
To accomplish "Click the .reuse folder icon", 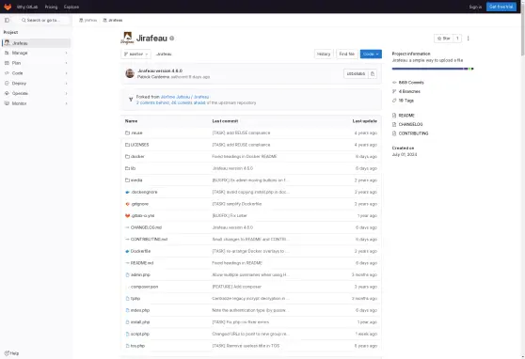I will (127, 133).
